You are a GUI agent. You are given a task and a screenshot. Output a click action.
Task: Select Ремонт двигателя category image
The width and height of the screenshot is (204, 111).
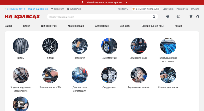pos(168,75)
